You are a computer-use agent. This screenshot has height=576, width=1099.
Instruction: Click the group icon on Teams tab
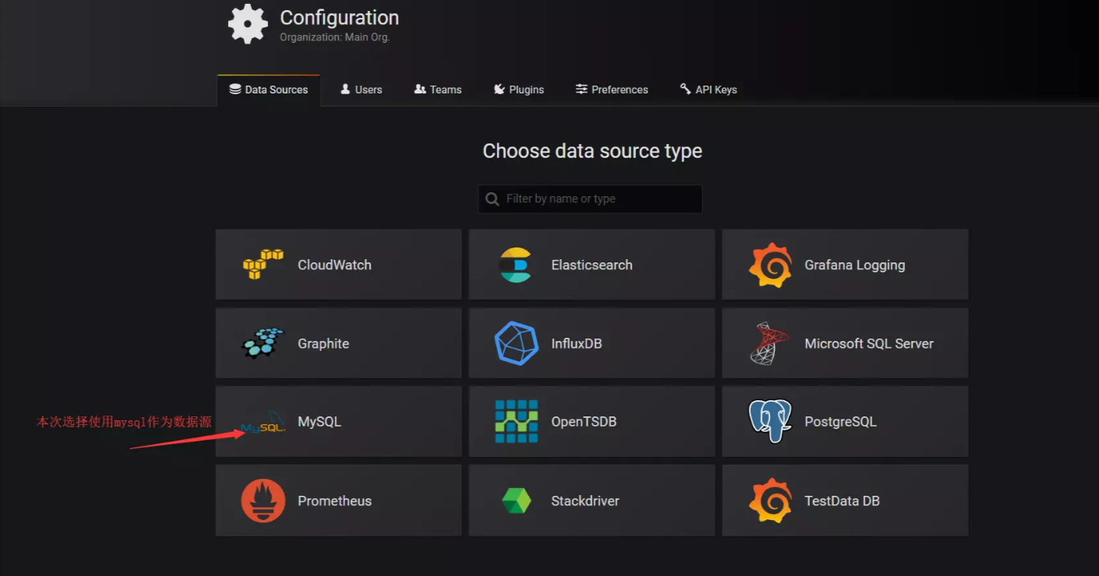pyautogui.click(x=420, y=90)
